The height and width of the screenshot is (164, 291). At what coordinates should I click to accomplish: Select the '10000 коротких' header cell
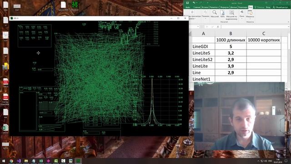264,40
